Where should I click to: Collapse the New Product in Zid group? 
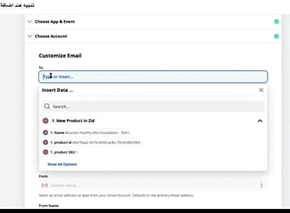tap(260, 121)
